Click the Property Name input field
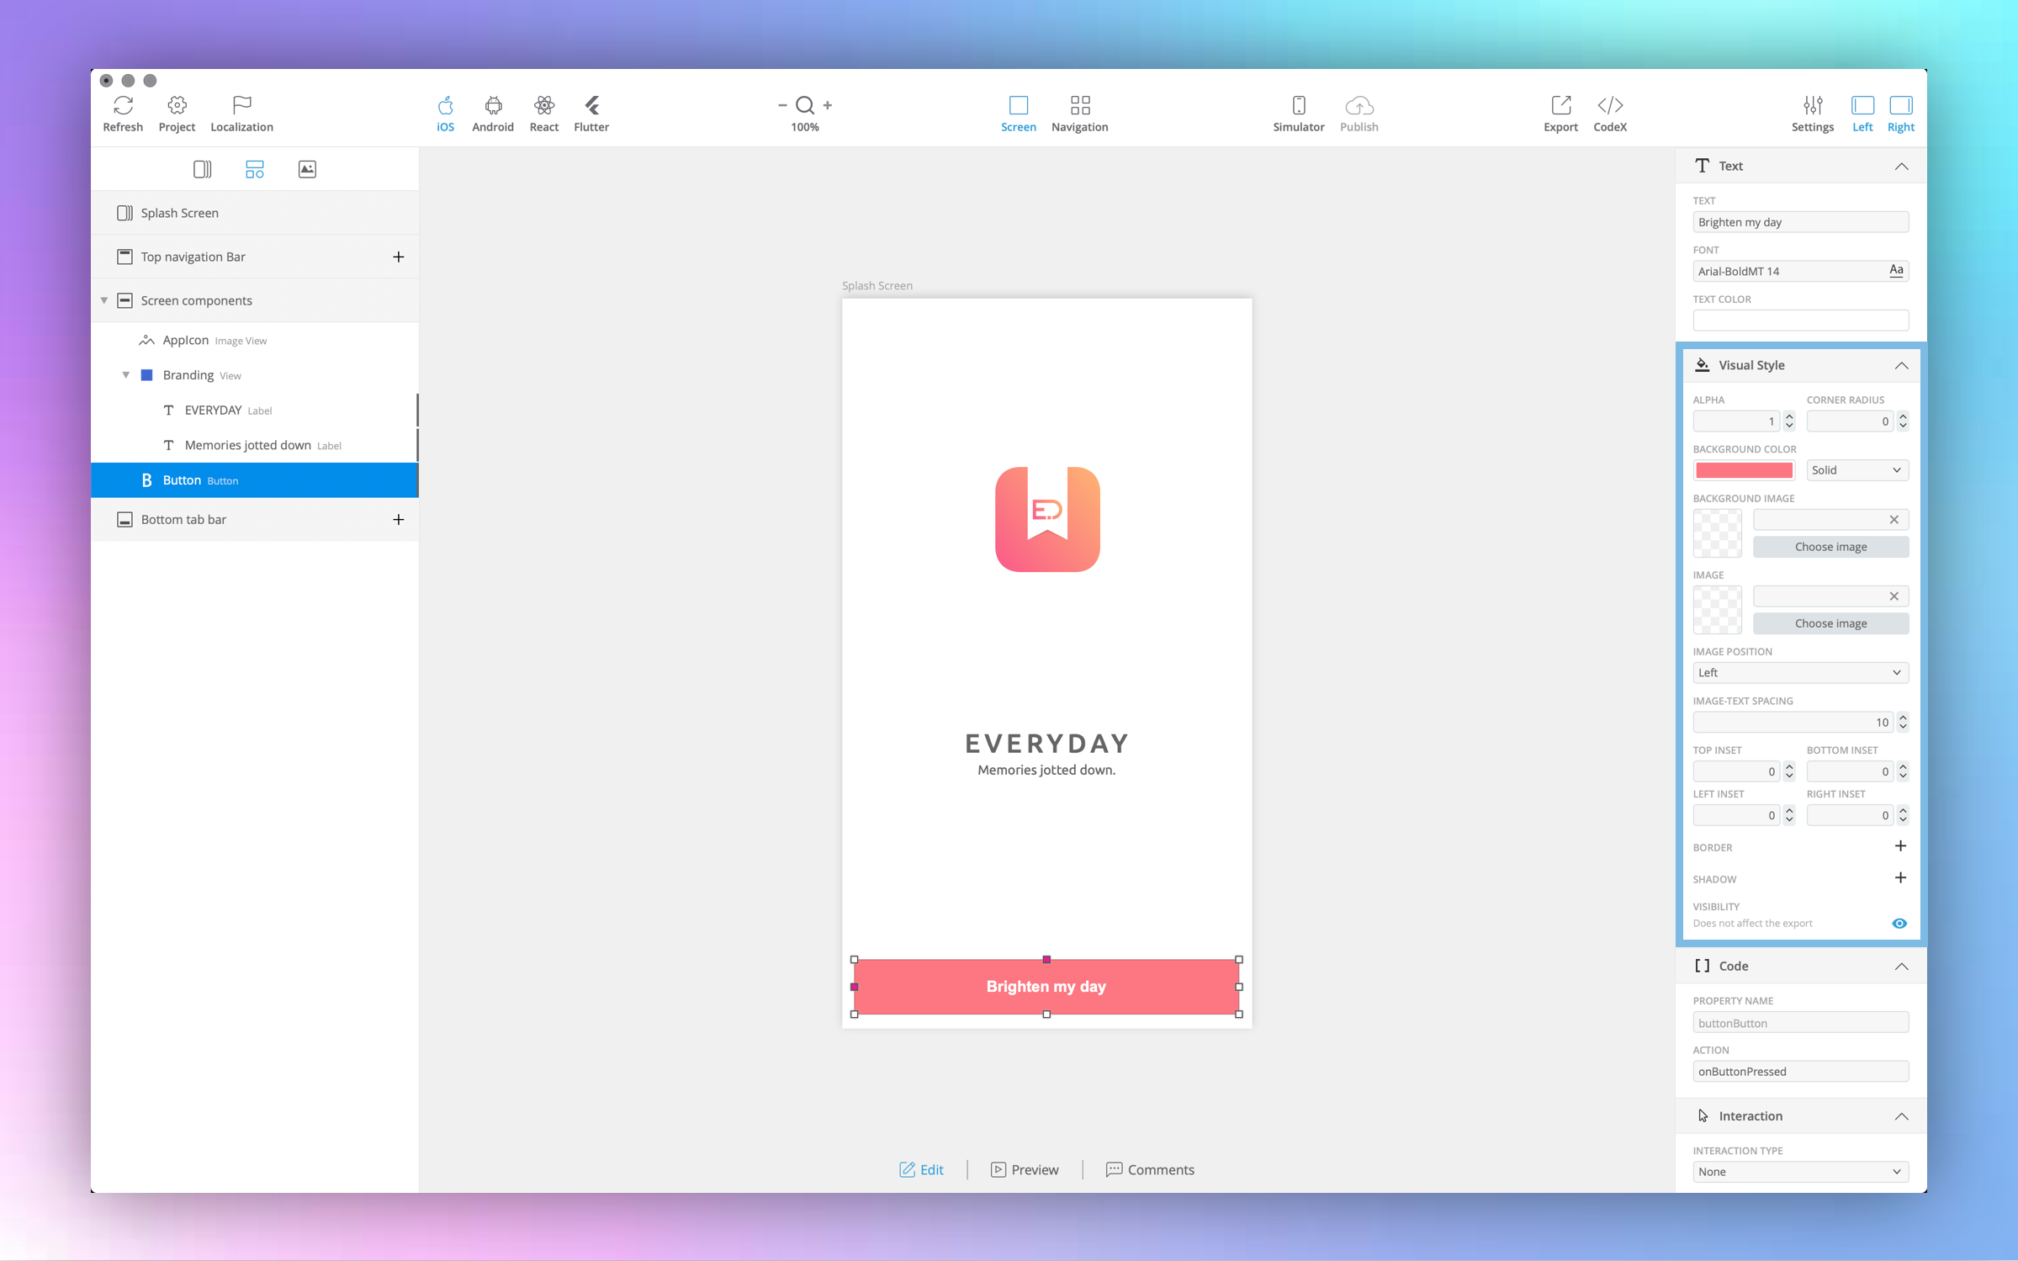This screenshot has height=1261, width=2018. [1799, 1023]
